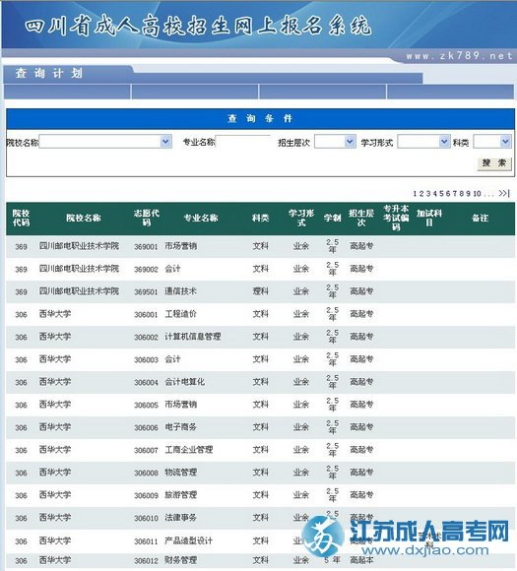Click the 专业名称 text field
This screenshot has height=571, width=517.
tap(242, 142)
